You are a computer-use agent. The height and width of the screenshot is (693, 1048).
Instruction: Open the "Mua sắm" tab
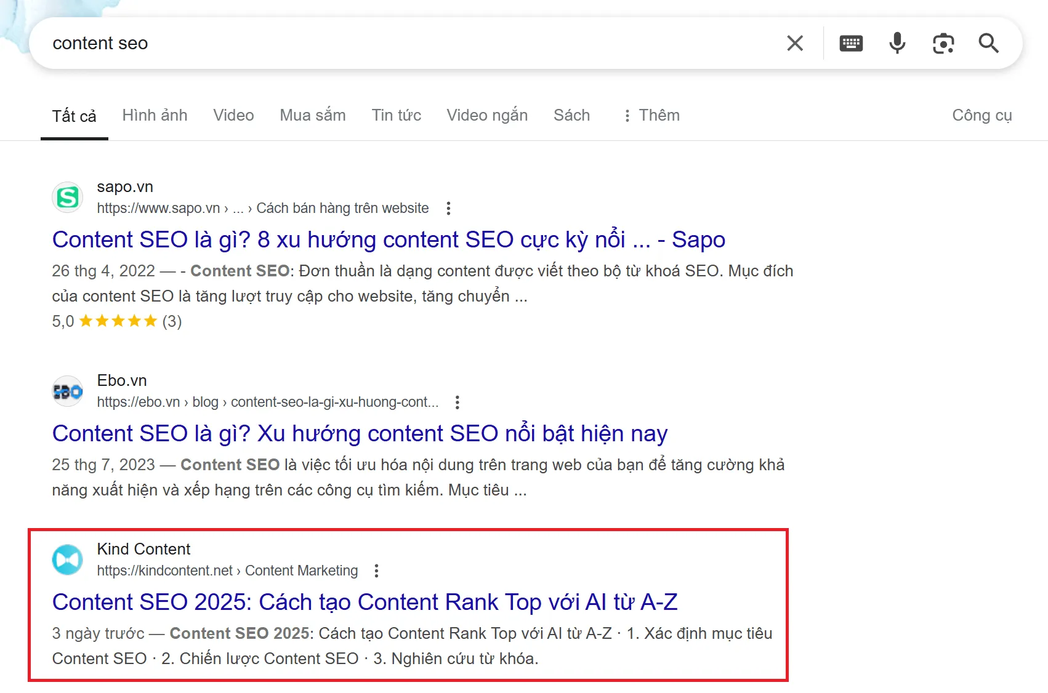(x=313, y=115)
